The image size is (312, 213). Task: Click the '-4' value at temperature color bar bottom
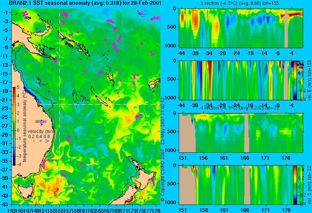click(x=18, y=165)
